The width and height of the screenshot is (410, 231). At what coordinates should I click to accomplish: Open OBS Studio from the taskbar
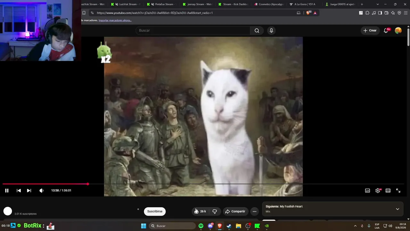248,226
